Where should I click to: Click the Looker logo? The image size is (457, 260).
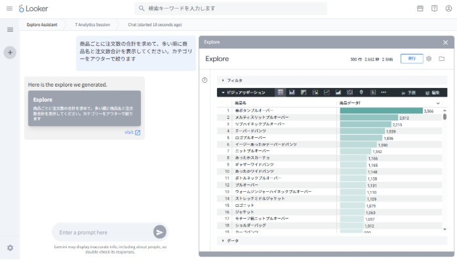33,9
